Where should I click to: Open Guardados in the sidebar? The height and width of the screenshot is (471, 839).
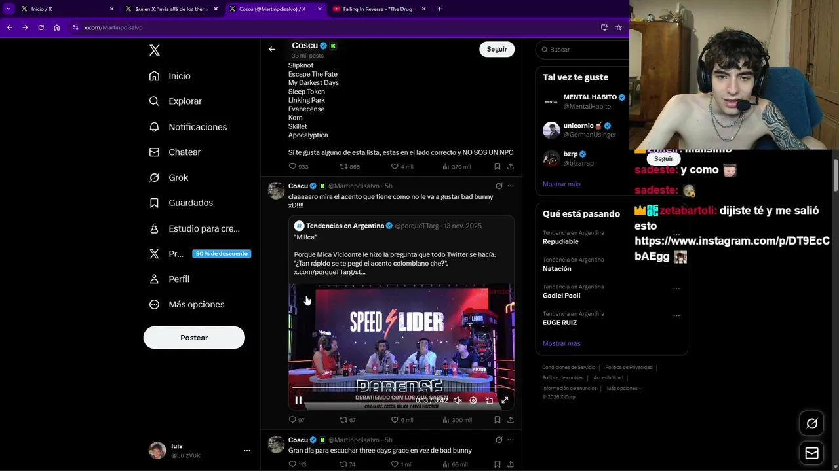[181, 203]
